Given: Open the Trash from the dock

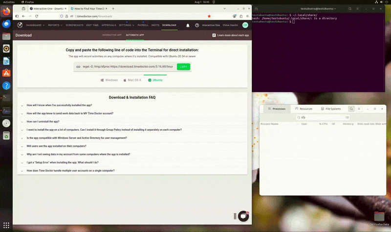Looking at the screenshot, I should tap(6, 136).
